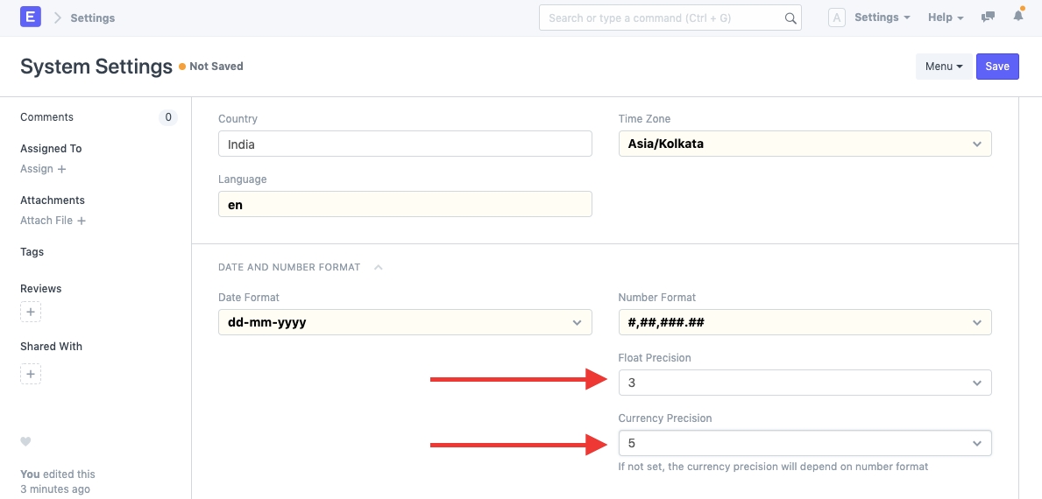The width and height of the screenshot is (1042, 499).
Task: Open the chat messages icon
Action: (x=989, y=18)
